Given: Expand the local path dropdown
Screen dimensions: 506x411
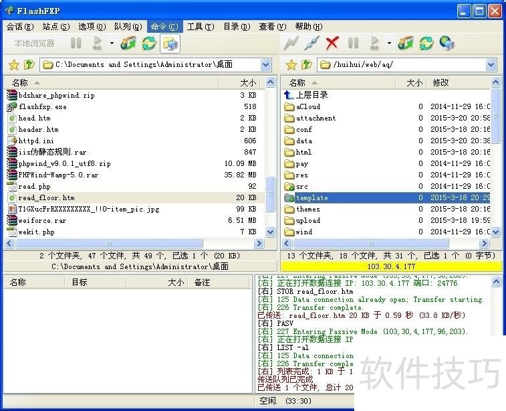Looking at the screenshot, I should click(266, 65).
